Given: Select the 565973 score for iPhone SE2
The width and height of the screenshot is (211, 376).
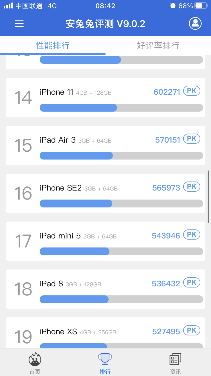Looking at the screenshot, I should coord(166,188).
